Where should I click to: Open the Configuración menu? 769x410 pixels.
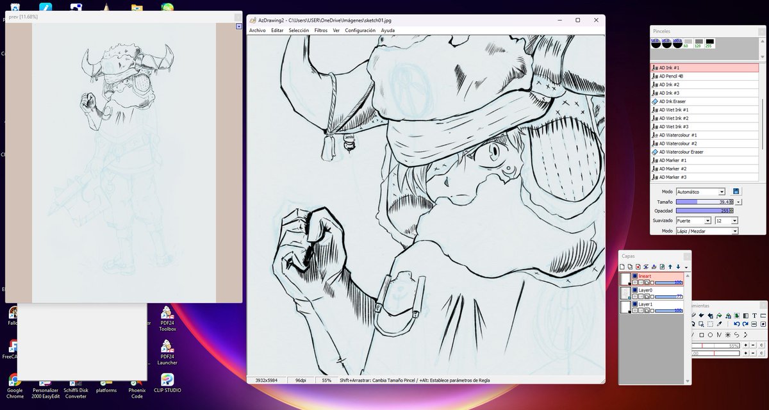(x=360, y=30)
